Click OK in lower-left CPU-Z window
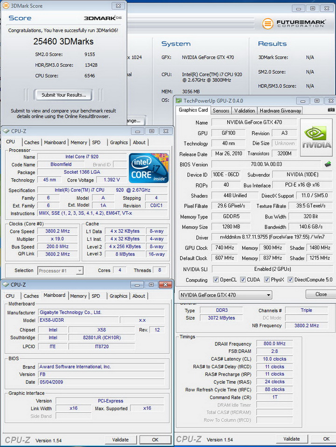Screen dimensions: 336x447 pyautogui.click(x=155, y=440)
